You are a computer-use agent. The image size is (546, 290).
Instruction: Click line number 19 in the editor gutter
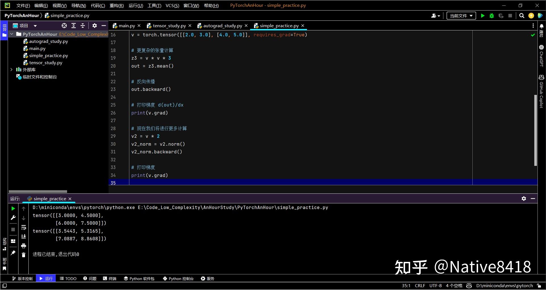point(113,58)
